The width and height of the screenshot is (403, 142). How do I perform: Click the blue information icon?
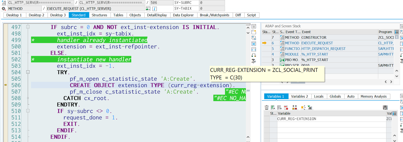(155, 9)
